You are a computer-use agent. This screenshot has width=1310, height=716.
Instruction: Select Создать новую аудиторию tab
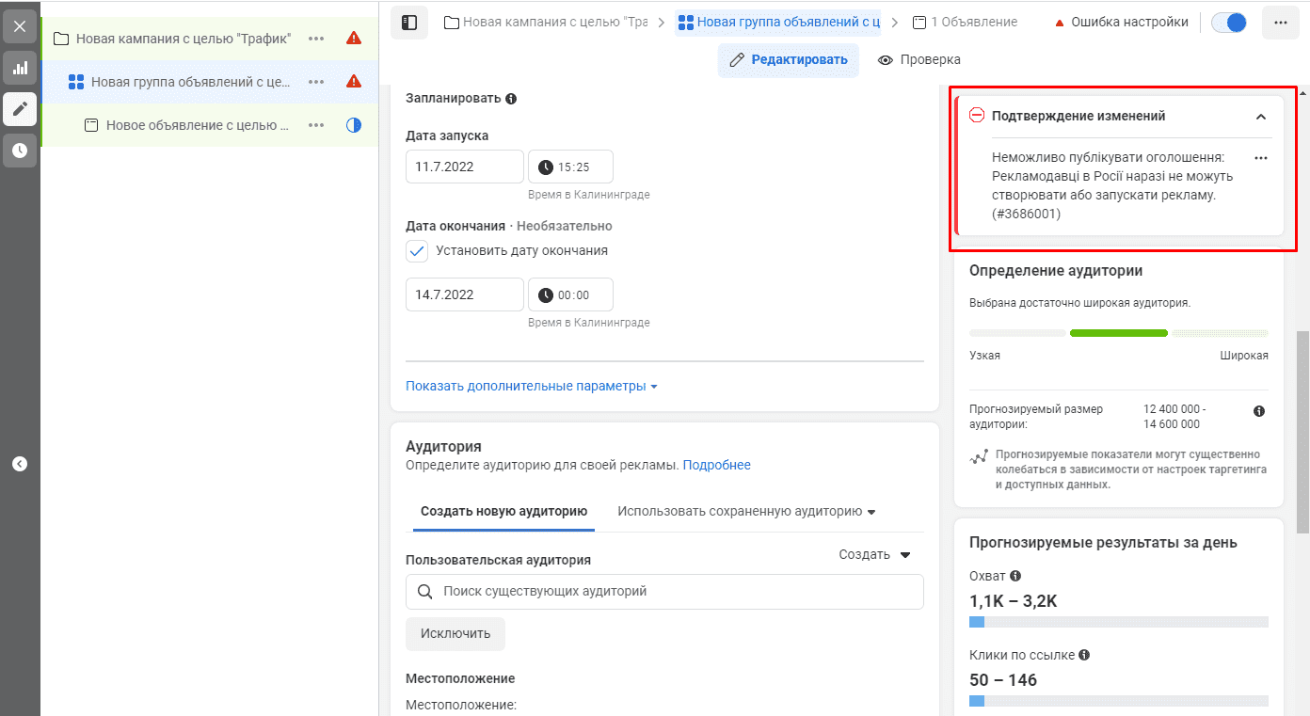(503, 511)
